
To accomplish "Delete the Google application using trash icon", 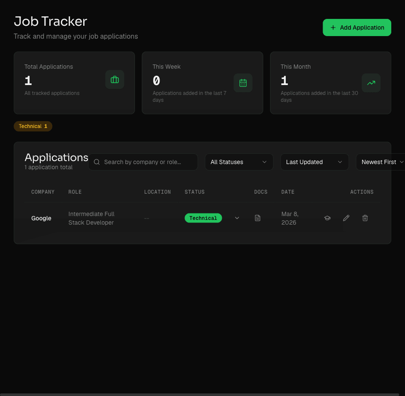I will tap(365, 218).
